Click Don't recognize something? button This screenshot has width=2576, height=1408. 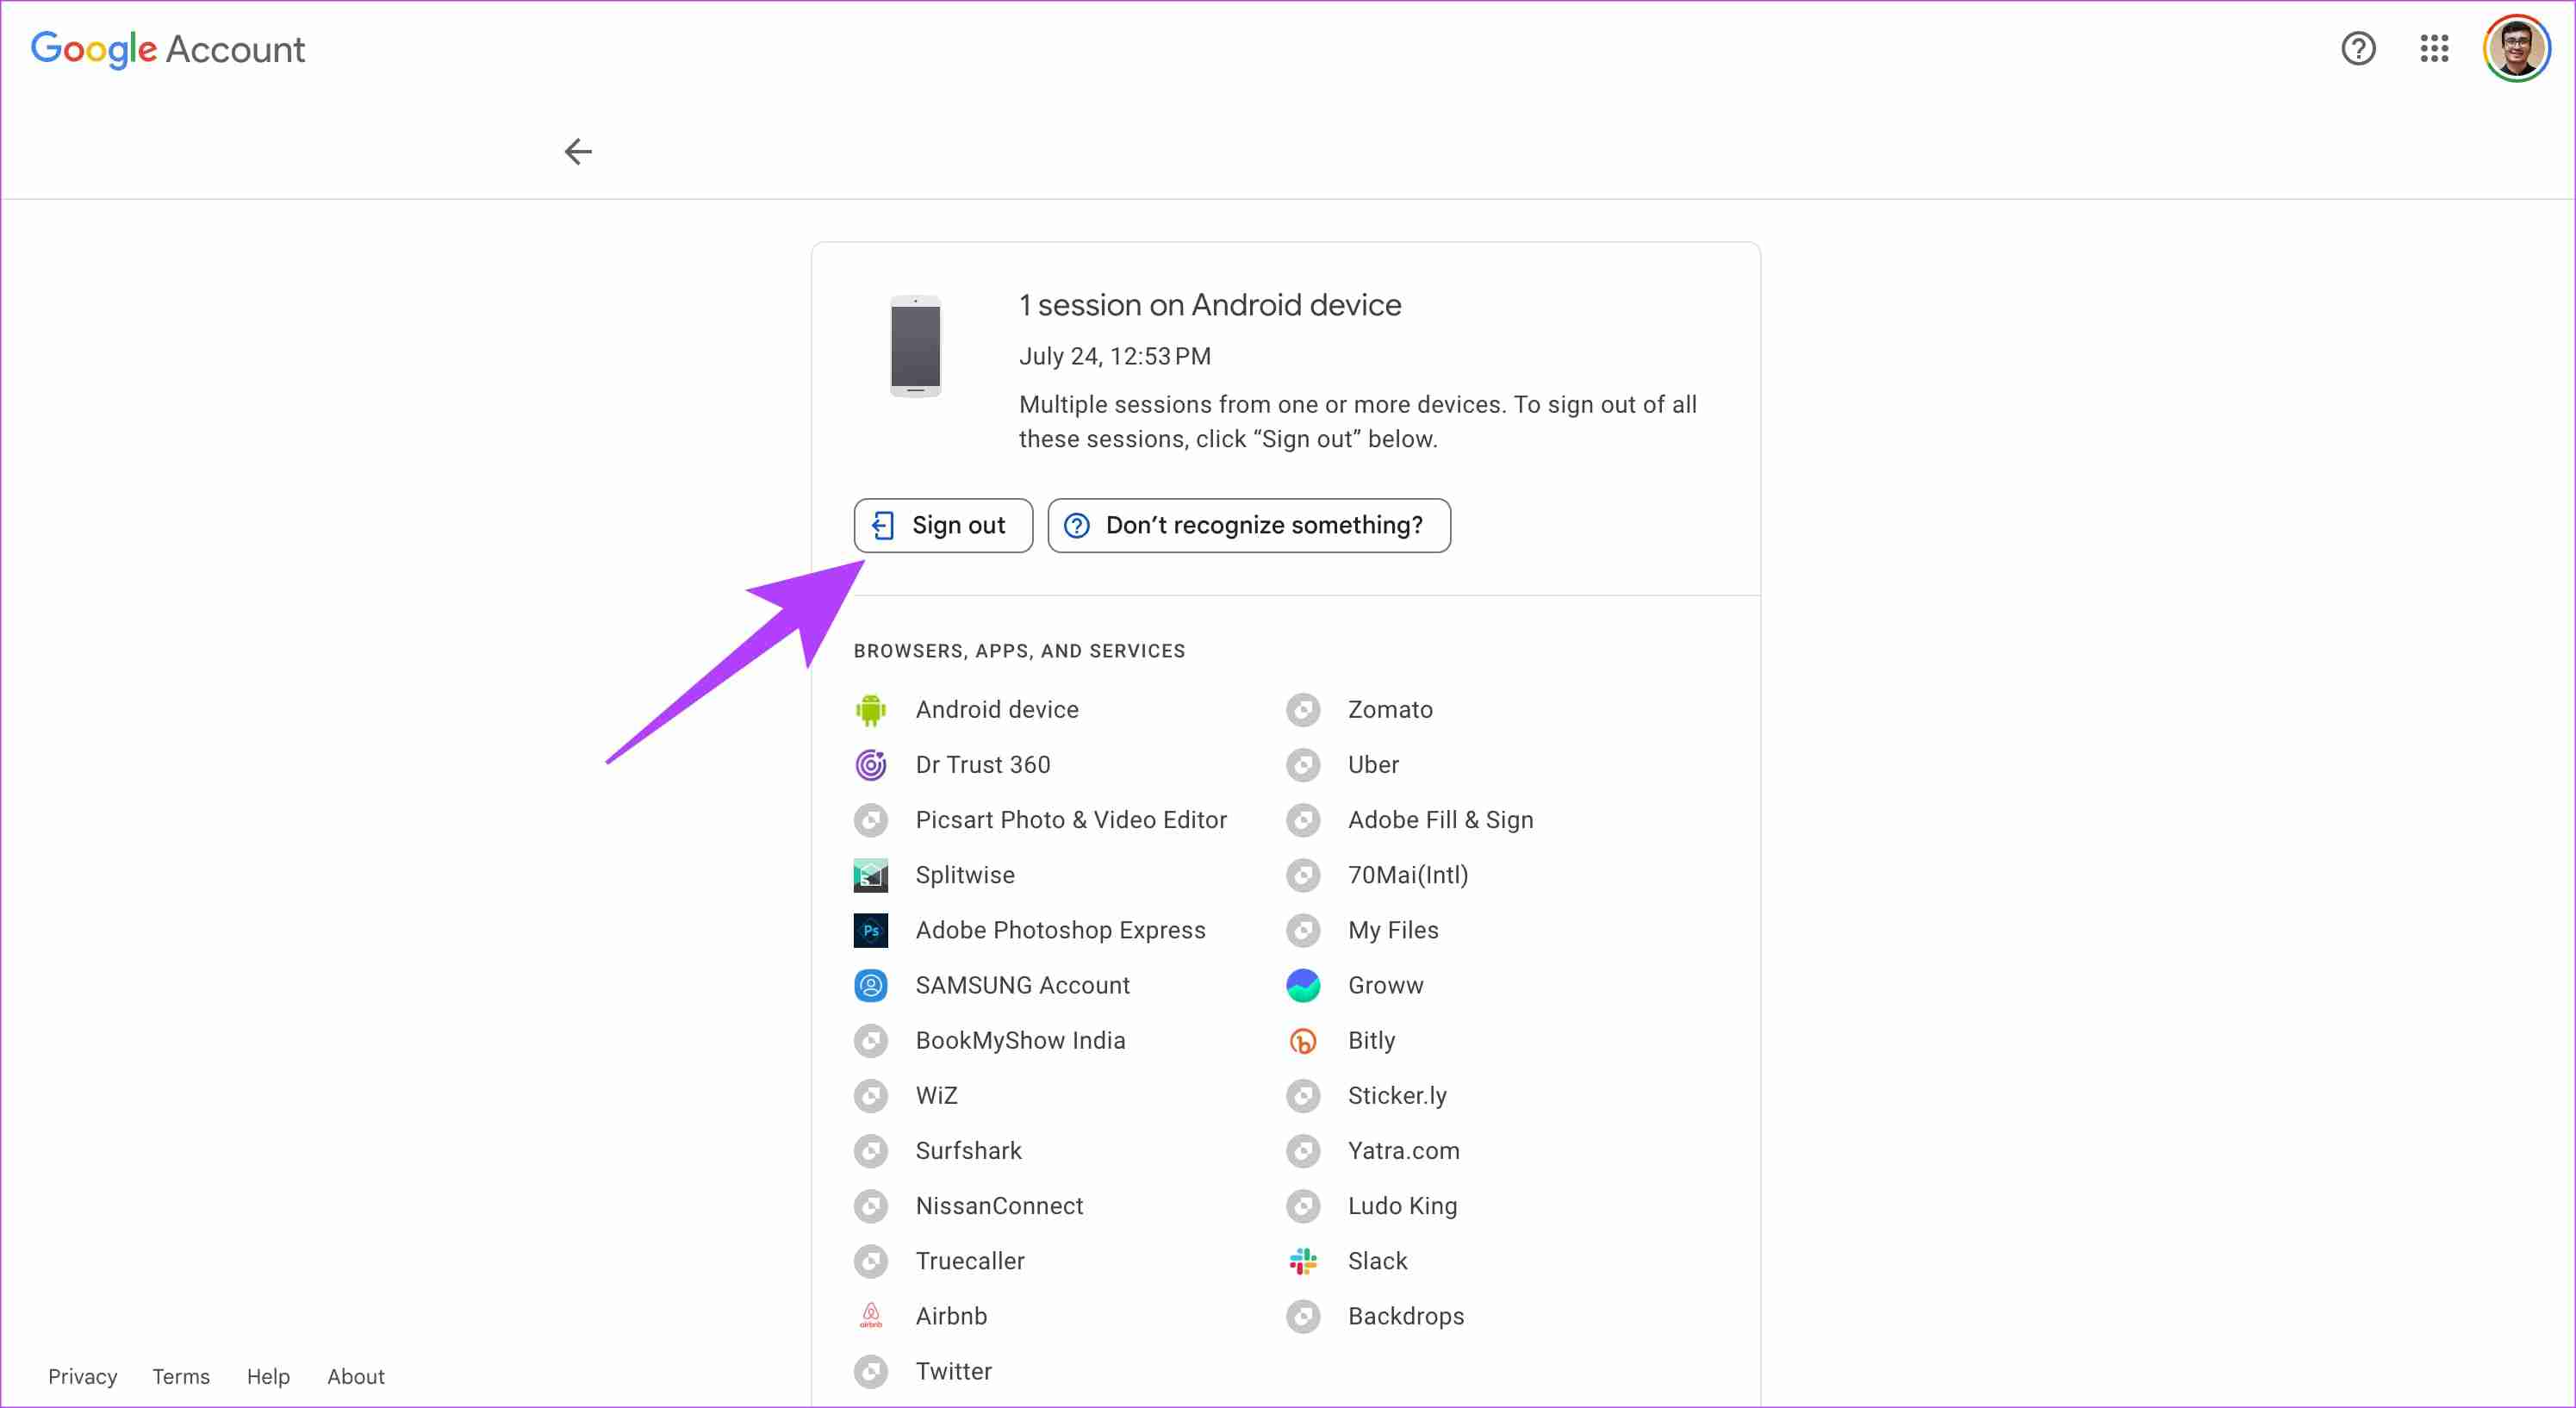1248,524
